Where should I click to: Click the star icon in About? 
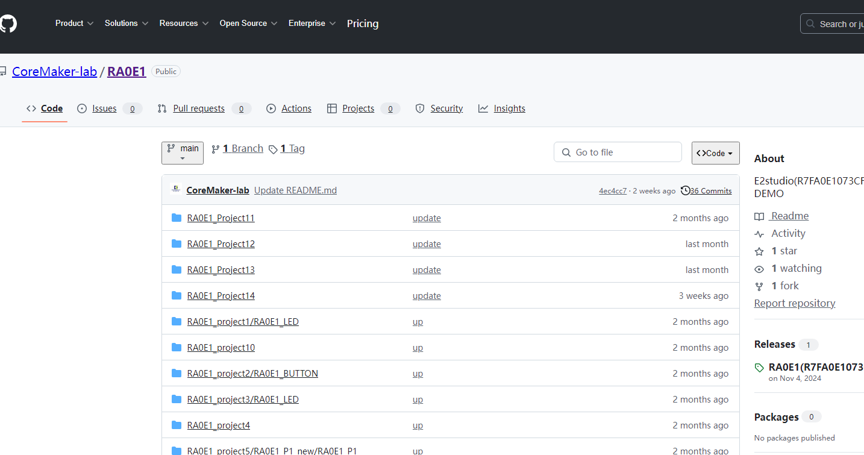tap(759, 251)
